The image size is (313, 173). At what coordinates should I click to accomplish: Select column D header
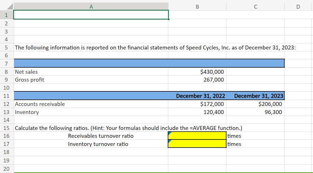point(298,6)
